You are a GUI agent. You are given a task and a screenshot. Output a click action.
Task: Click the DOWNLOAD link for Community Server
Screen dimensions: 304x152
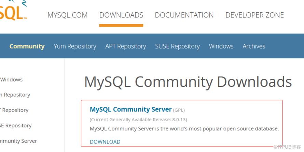[105, 142]
